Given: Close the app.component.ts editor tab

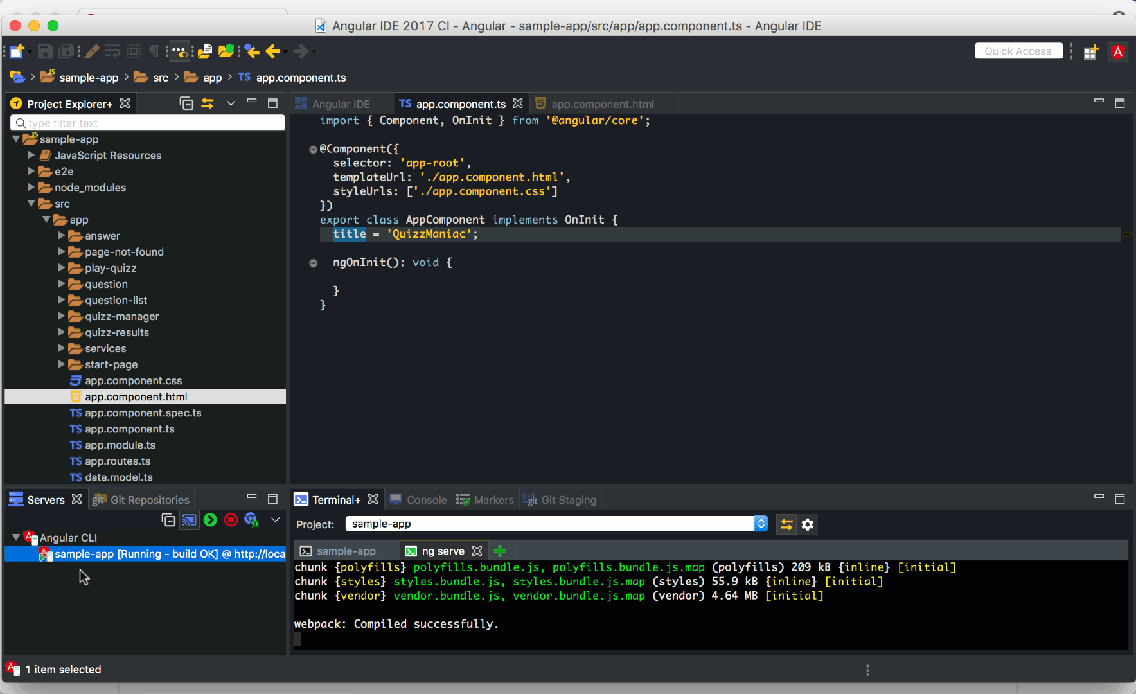Looking at the screenshot, I should [x=518, y=103].
